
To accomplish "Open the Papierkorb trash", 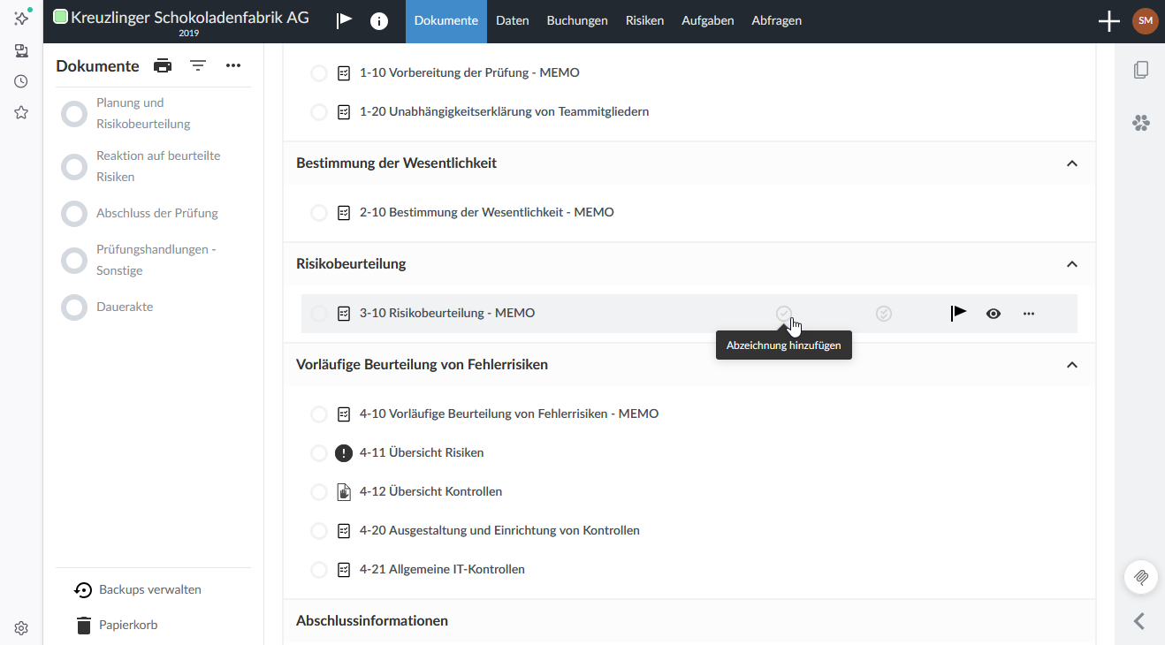I will click(117, 625).
